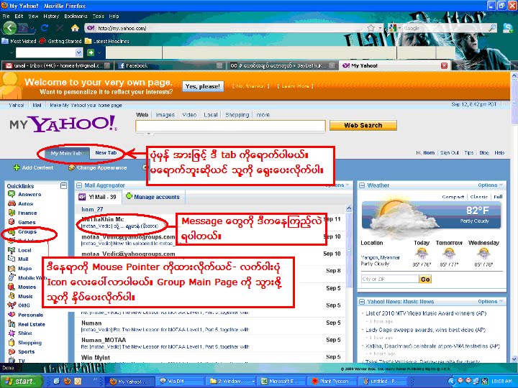Click Manage accounts tab
This screenshot has width=518, height=388.
click(153, 197)
